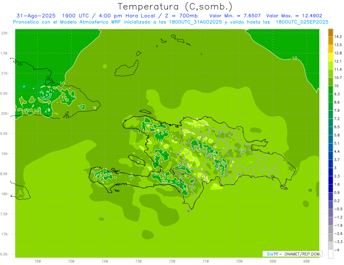
Task: Click the orange swatch above 14.2 on colorbar
Action: click(x=331, y=33)
